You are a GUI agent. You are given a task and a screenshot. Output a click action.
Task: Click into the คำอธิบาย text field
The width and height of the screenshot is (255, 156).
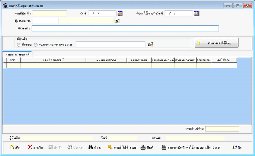[x=125, y=28]
